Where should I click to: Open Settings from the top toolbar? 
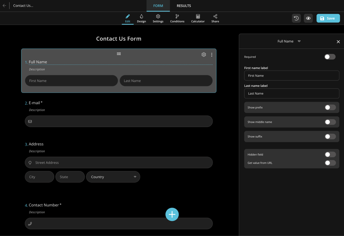pyautogui.click(x=158, y=18)
